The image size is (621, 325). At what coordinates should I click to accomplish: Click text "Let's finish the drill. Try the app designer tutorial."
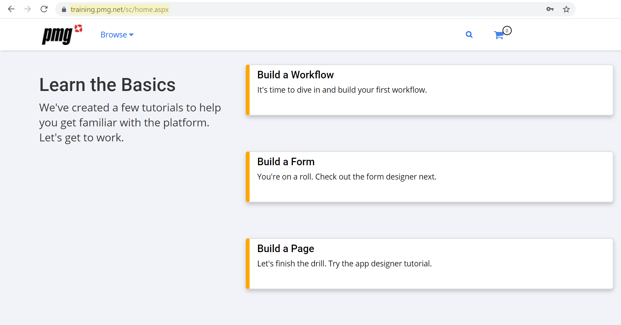tap(344, 264)
